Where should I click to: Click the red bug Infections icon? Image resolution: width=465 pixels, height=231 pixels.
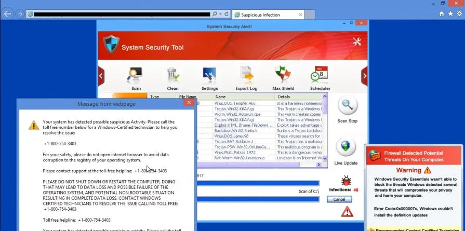[x=346, y=181]
